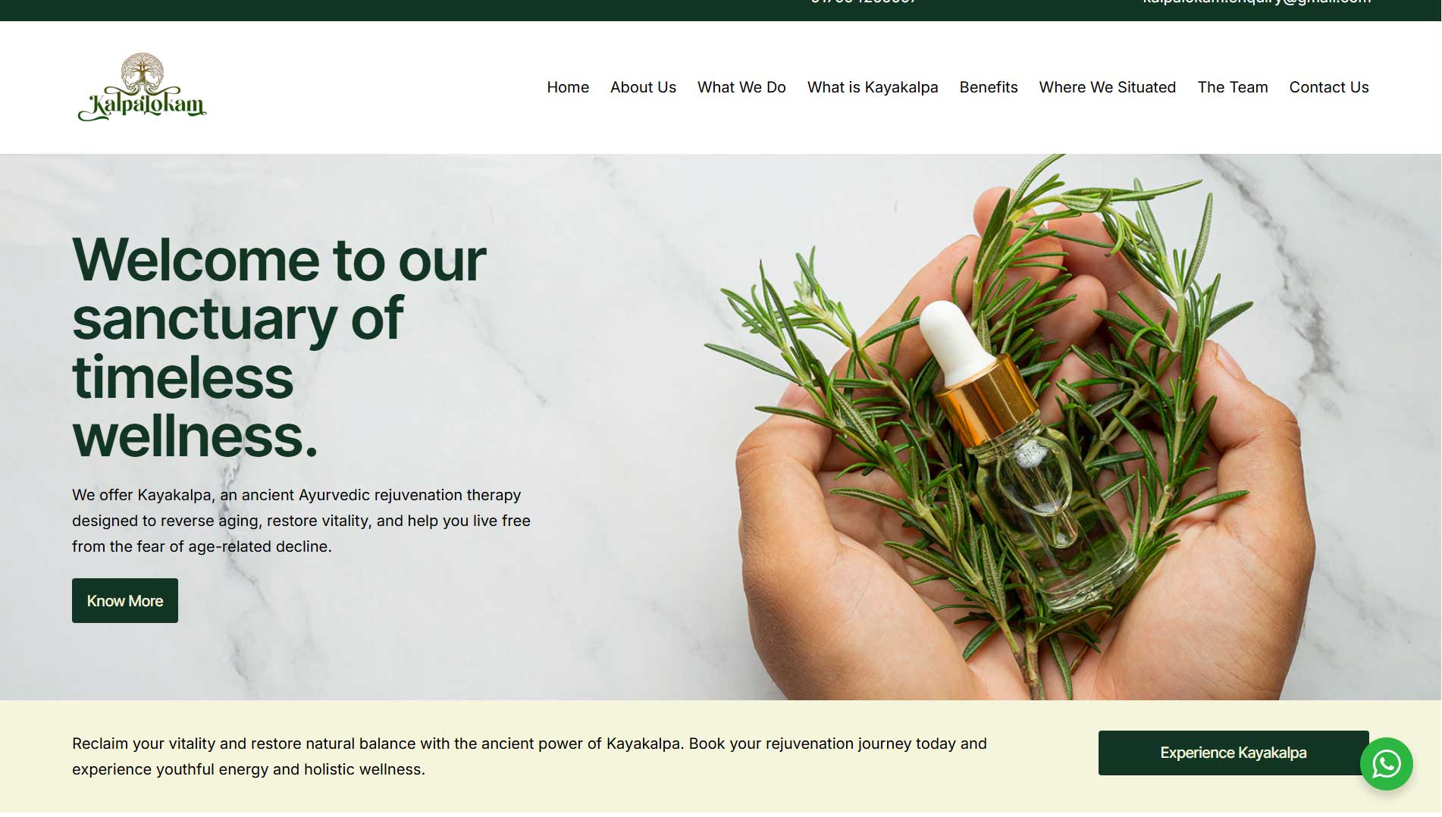Open the WhatsApp chat icon
The height and width of the screenshot is (817, 1442).
click(x=1386, y=763)
